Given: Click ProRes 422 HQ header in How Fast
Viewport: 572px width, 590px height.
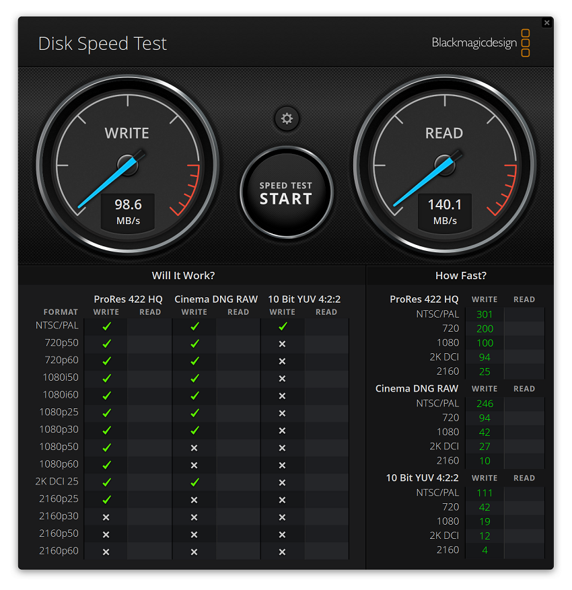Looking at the screenshot, I should tap(424, 299).
